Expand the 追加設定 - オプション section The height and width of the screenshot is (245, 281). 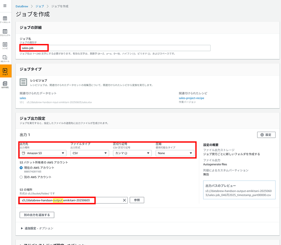coord(37,228)
